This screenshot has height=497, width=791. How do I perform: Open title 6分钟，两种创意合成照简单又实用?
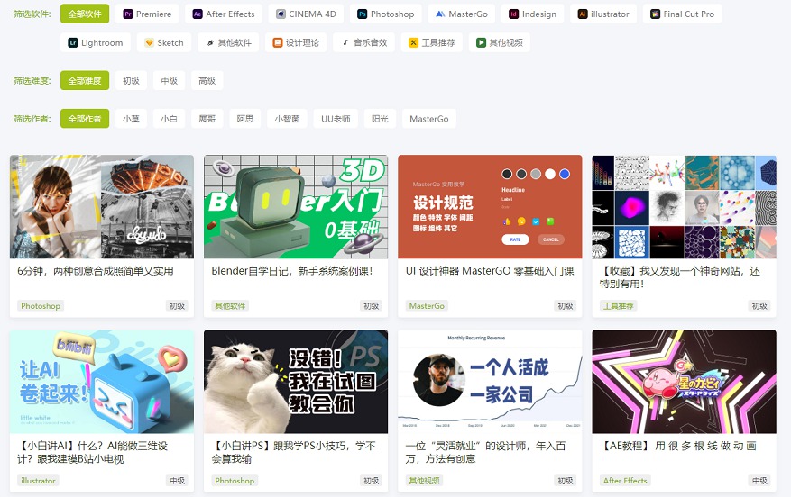point(96,271)
